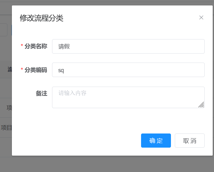214x172 pixels.
Task: Click the dimmed table header left of the dialog
Action: click(x=9, y=70)
